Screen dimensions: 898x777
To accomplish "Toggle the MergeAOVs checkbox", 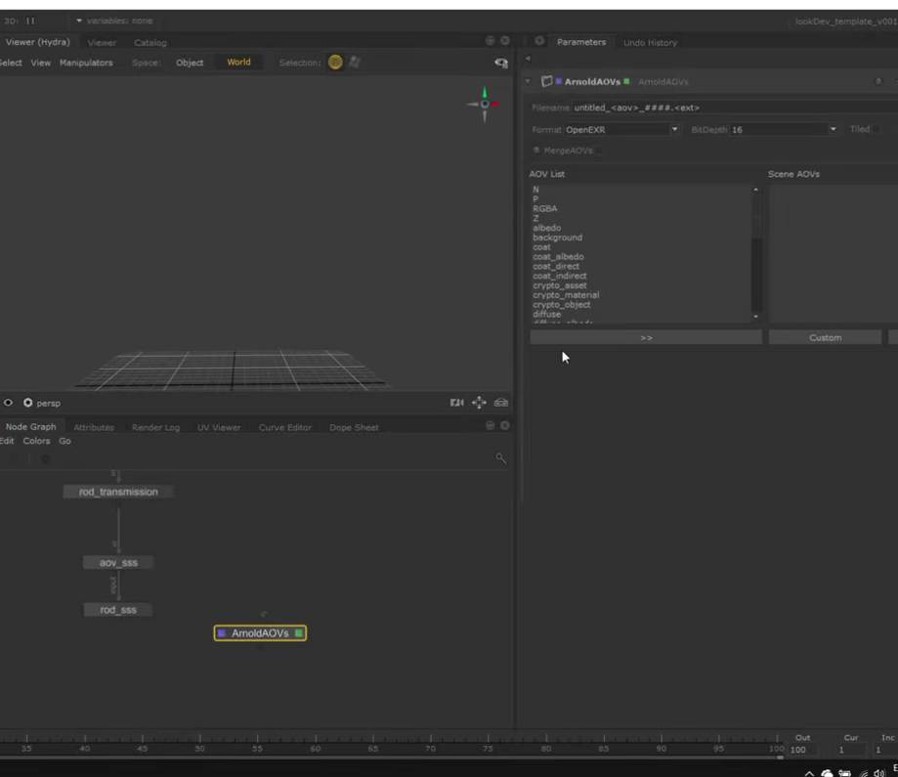I will (599, 151).
